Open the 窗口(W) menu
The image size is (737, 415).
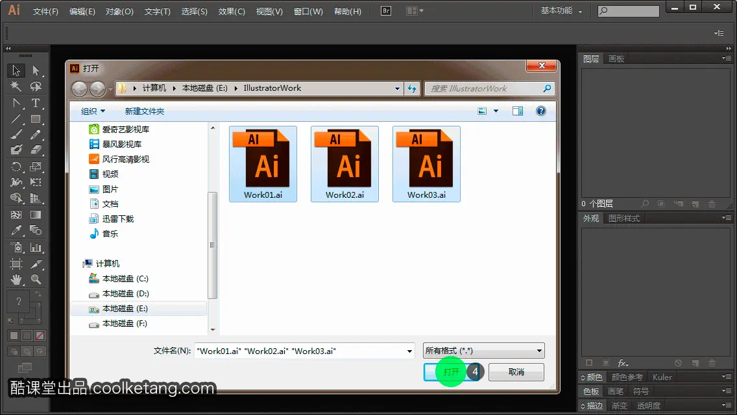(x=308, y=11)
